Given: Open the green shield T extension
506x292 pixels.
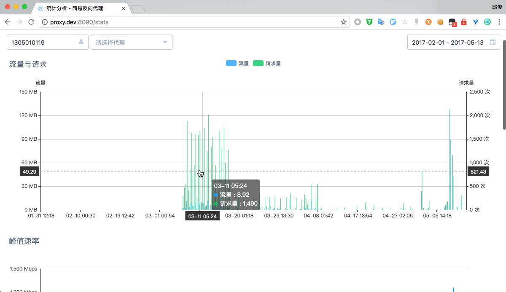Looking at the screenshot, I should click(x=369, y=22).
